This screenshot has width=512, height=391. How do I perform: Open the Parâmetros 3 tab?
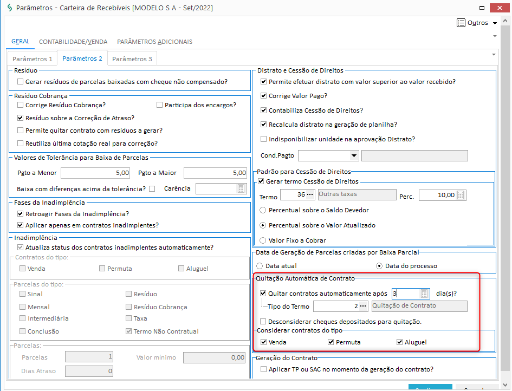[x=132, y=58]
